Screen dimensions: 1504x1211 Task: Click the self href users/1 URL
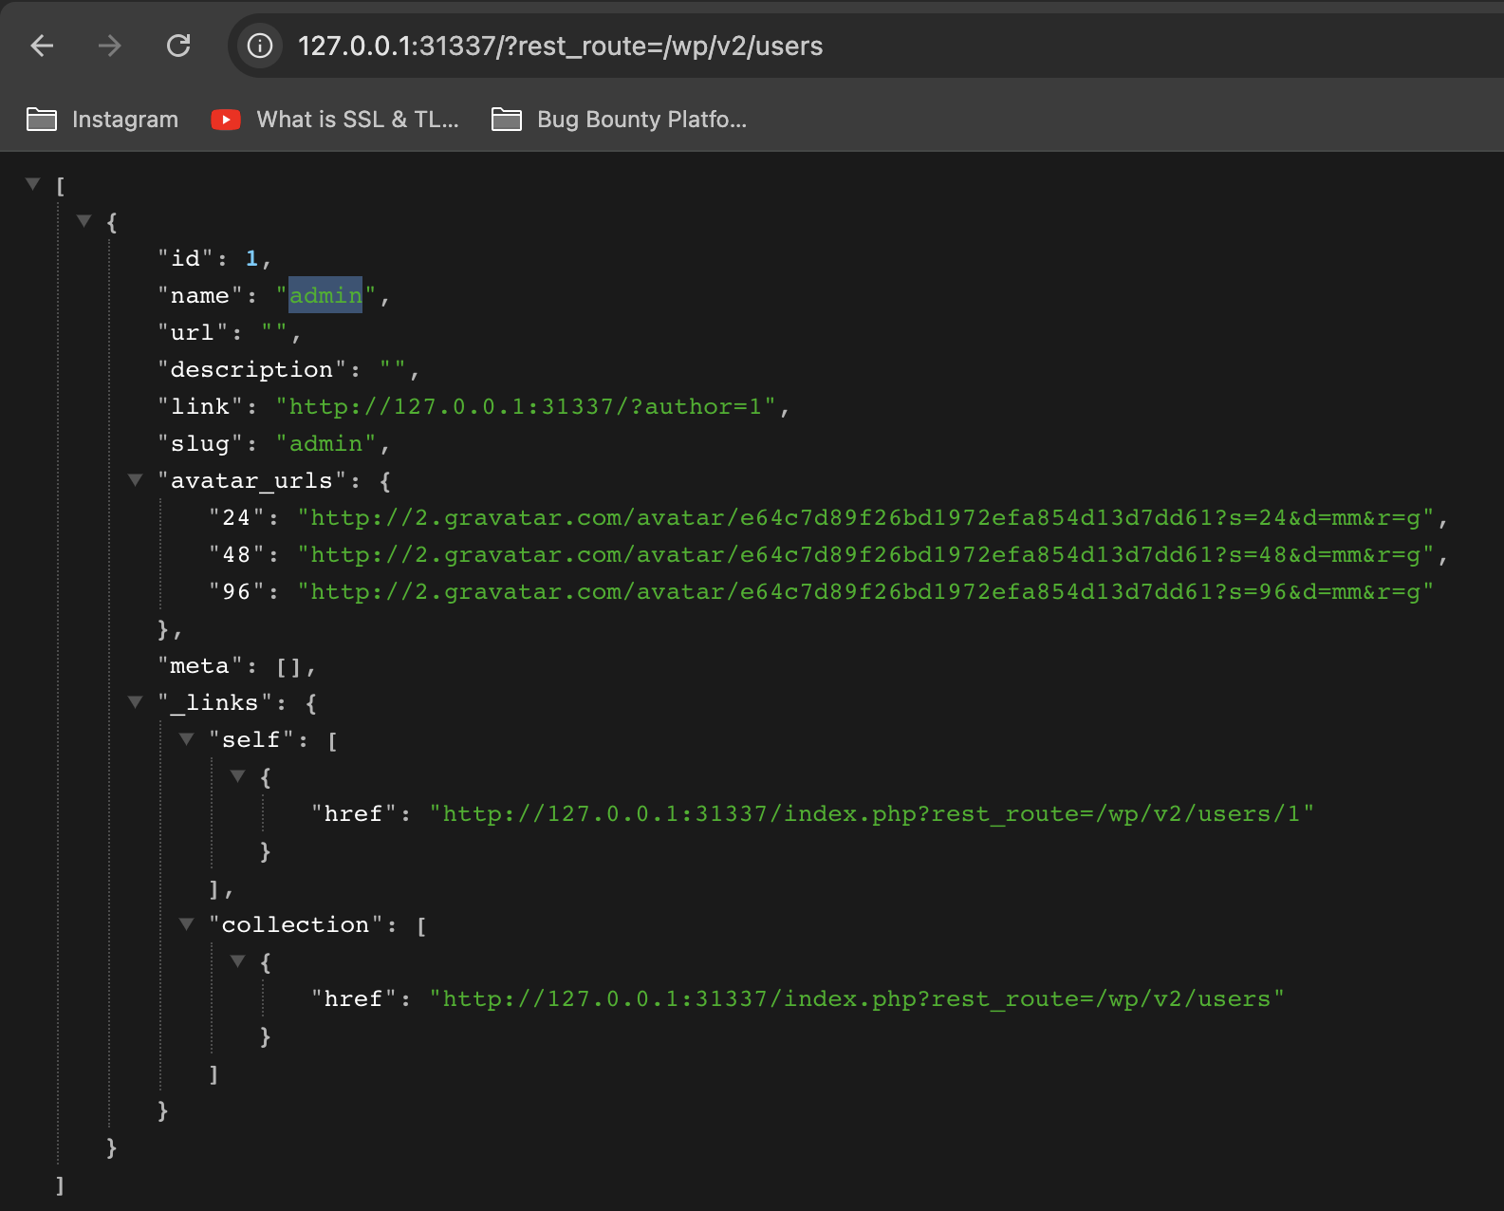(871, 813)
